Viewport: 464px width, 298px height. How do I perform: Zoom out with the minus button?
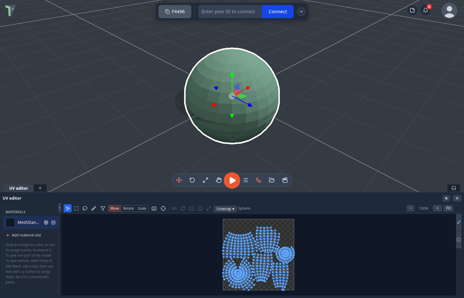(411, 208)
